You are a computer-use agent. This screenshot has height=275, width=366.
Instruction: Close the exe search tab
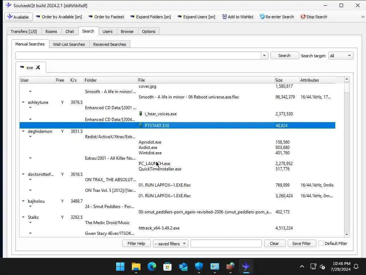38,67
